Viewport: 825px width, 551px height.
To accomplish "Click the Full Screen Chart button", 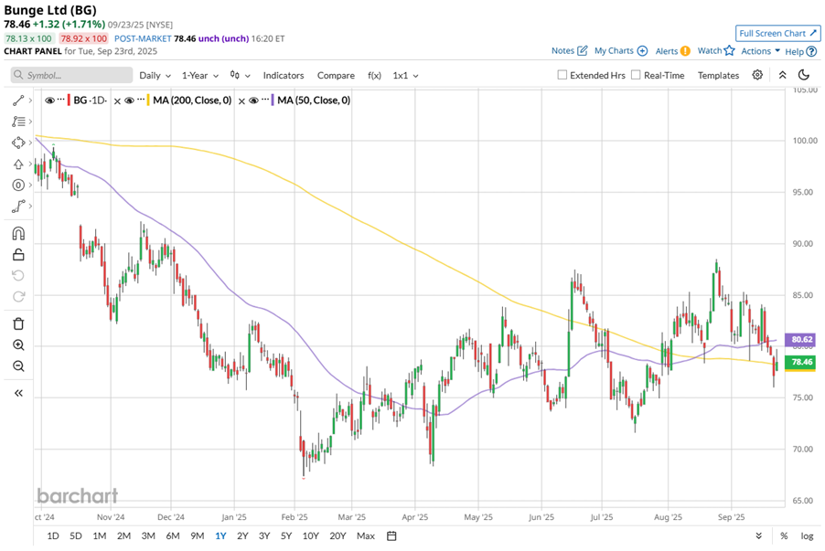I will coord(777,33).
